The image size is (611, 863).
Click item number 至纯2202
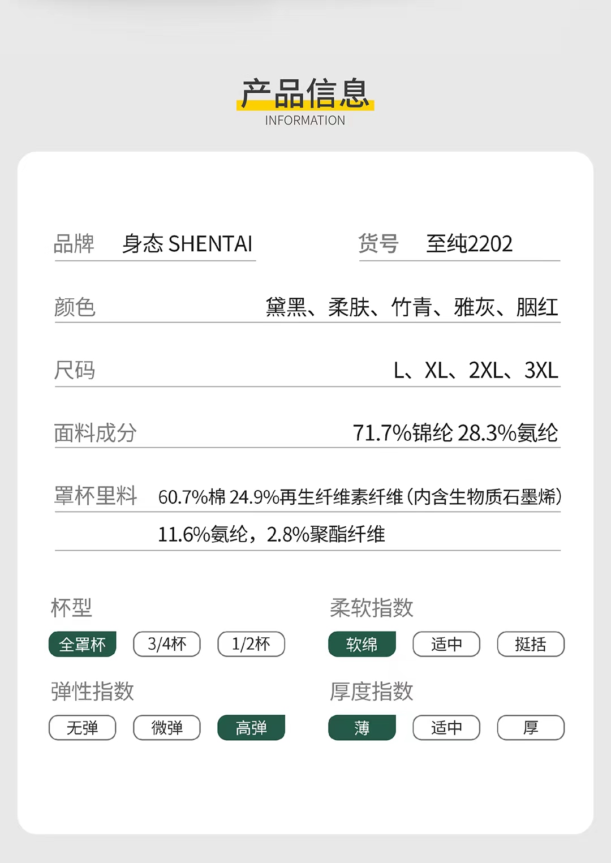pyautogui.click(x=469, y=244)
